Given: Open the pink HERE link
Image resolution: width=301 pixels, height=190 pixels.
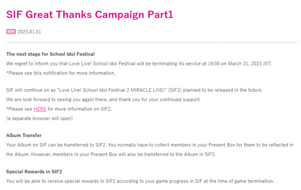Looking at the screenshot, I should pos(40,109).
